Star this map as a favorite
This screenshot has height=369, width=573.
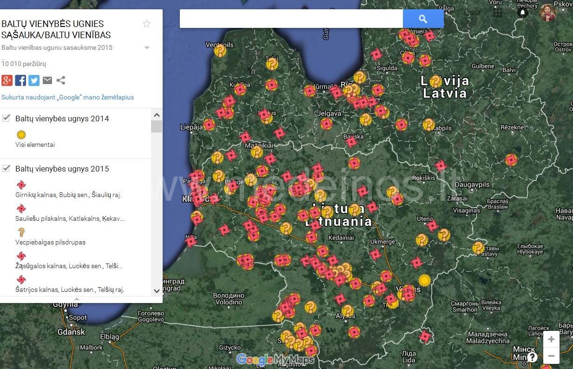coord(146,24)
